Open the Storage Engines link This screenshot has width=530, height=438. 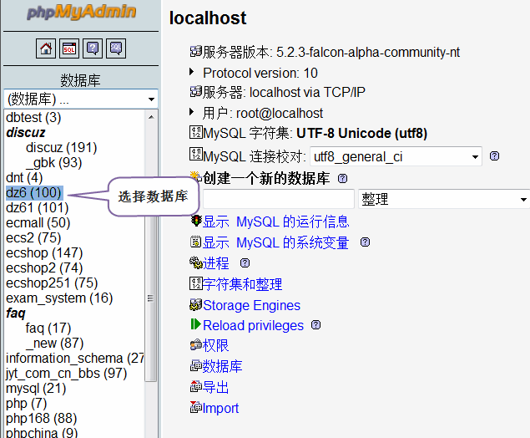[x=251, y=305]
